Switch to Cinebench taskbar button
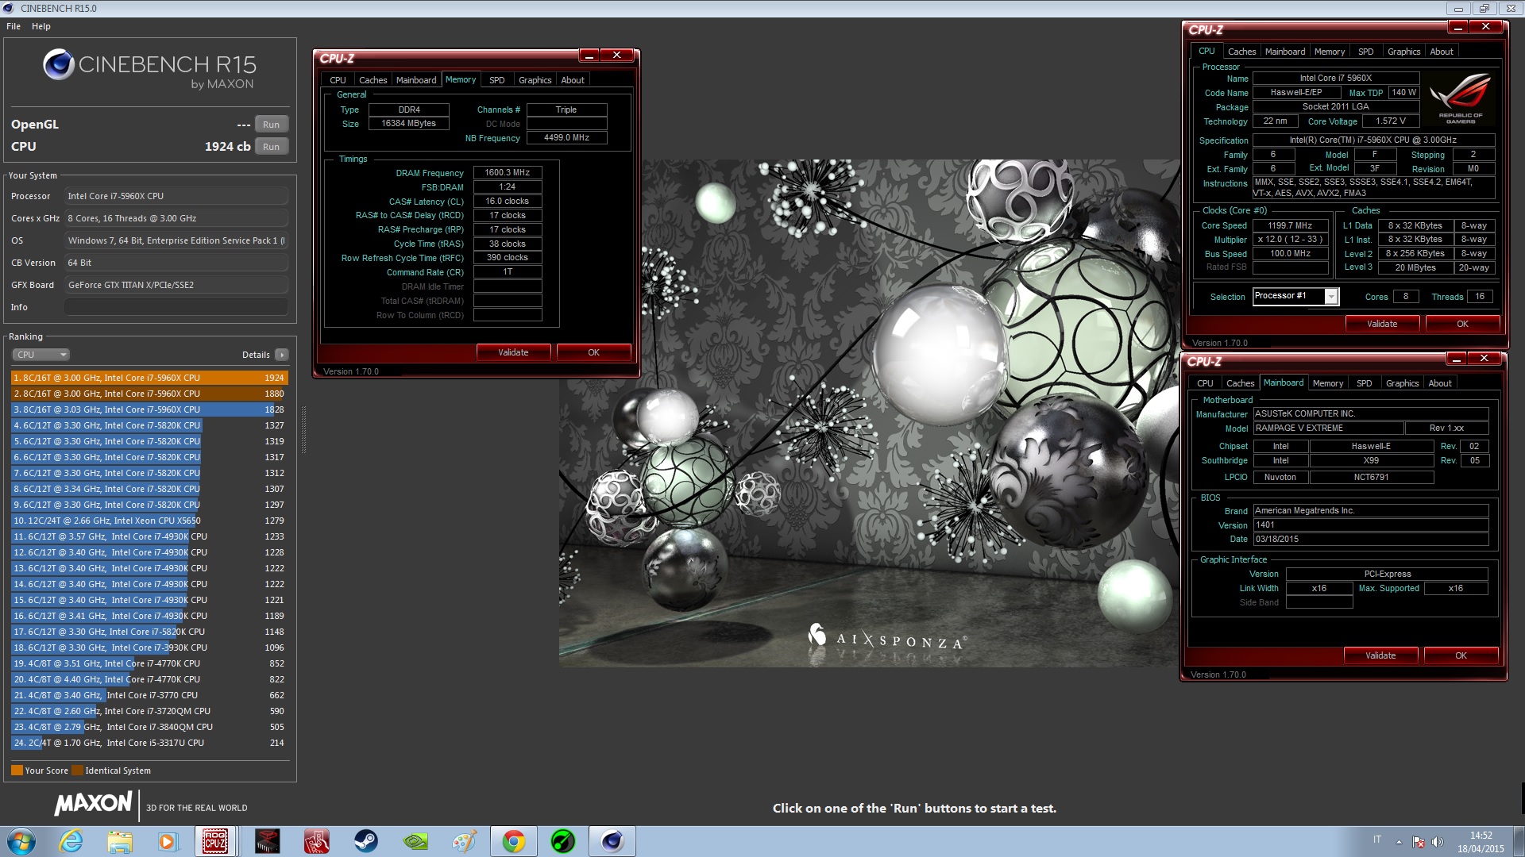Screen dimensions: 1525x857 pyautogui.click(x=612, y=841)
